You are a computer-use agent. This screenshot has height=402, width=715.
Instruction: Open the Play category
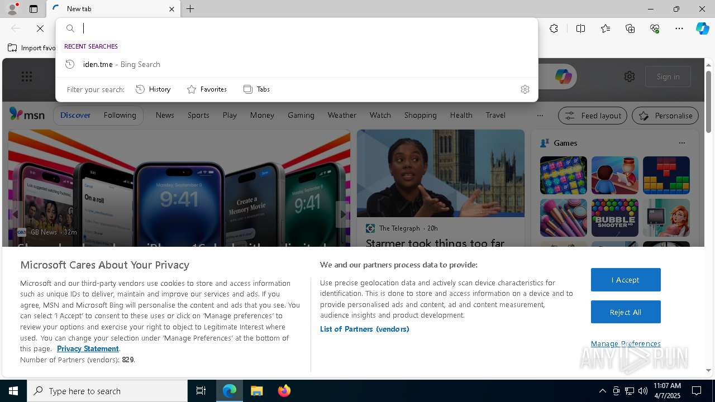(230, 115)
